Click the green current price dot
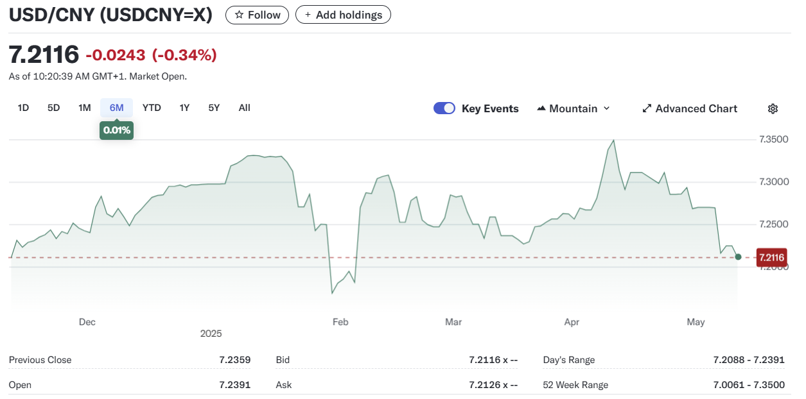 point(738,257)
